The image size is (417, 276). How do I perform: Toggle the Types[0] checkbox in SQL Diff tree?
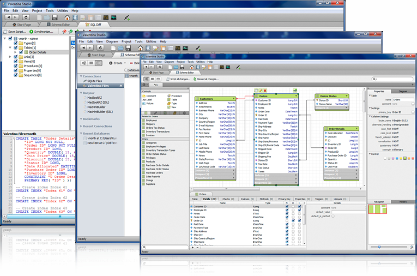coord(16,43)
